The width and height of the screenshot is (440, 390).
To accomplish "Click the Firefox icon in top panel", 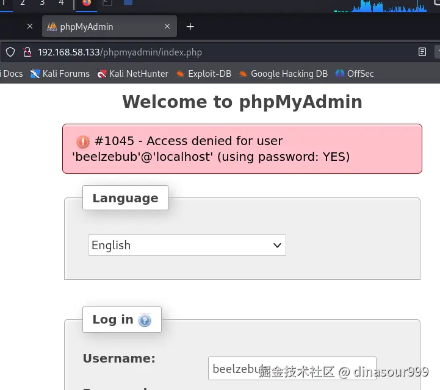I will point(87,3).
